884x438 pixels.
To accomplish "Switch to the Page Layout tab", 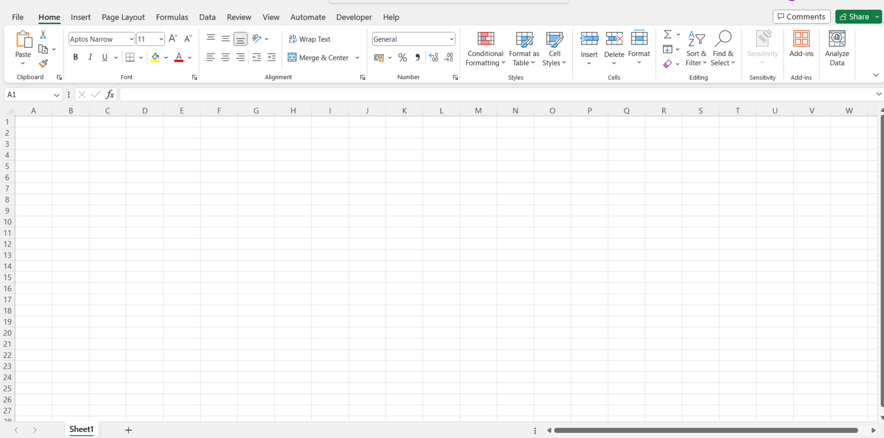I will tap(123, 17).
